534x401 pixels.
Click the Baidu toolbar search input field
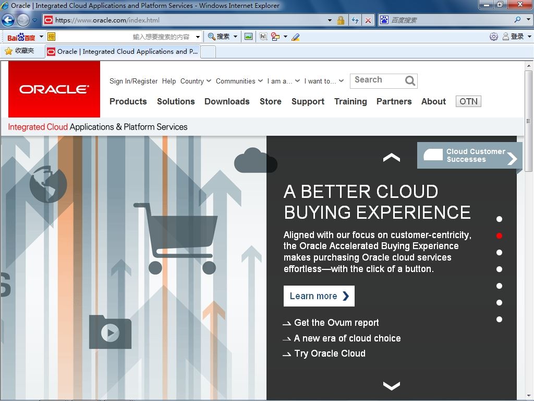[125, 37]
